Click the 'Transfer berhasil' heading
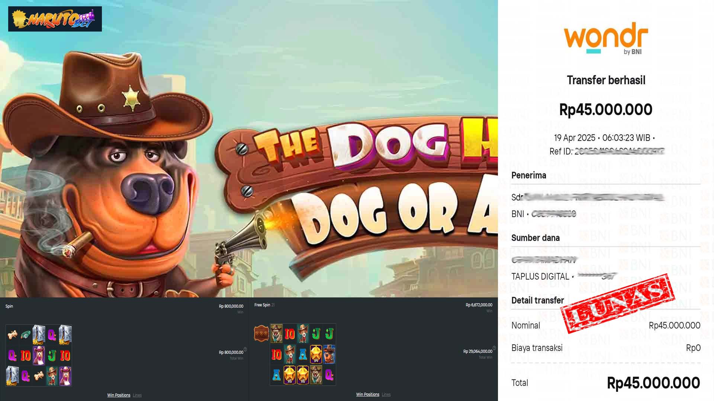Screen dimensions: 714x401 point(606,80)
